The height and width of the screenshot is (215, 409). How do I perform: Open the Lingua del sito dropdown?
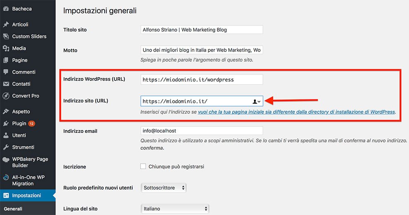[175, 209]
